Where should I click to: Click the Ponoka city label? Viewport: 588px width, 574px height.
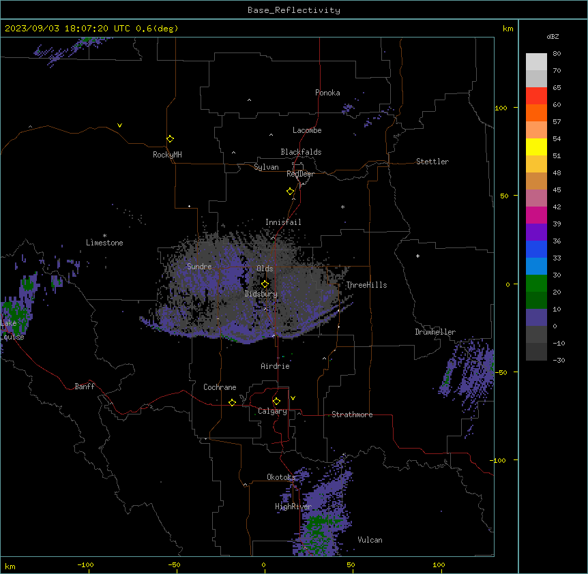tap(327, 93)
